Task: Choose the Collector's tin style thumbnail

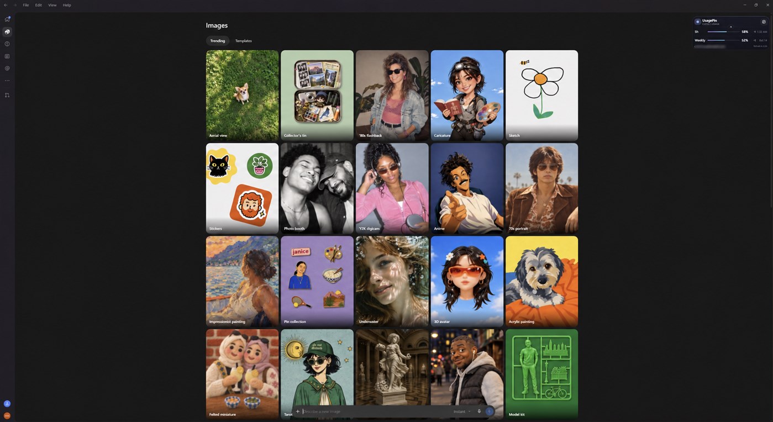Action: (317, 95)
